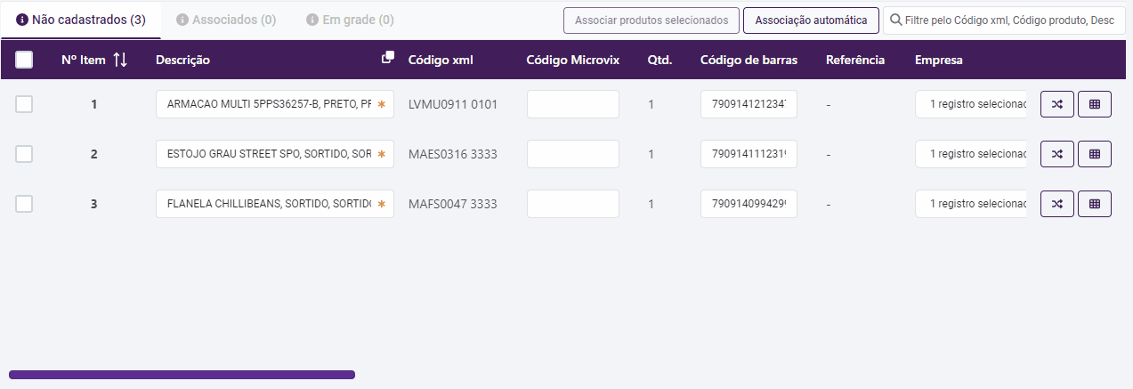The height and width of the screenshot is (389, 1133).
Task: Select checkbox for FLANELA CHILLIBEANS row
Action: point(24,204)
